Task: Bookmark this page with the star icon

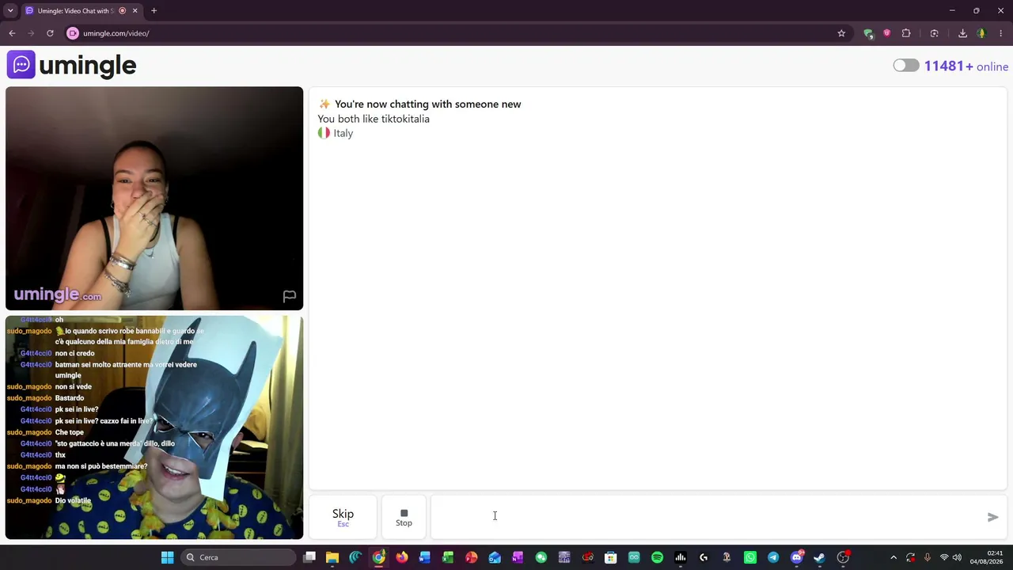Action: tap(841, 33)
